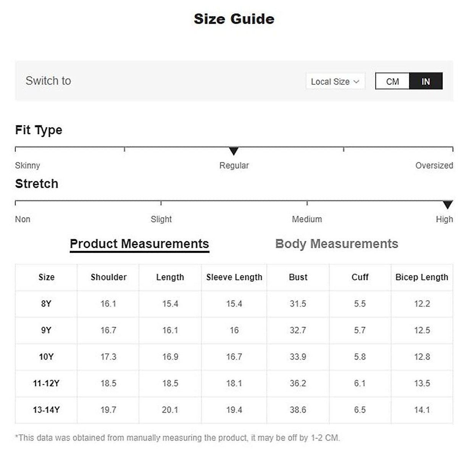
Task: Click the 13-14Y size row label
Action: (46, 410)
